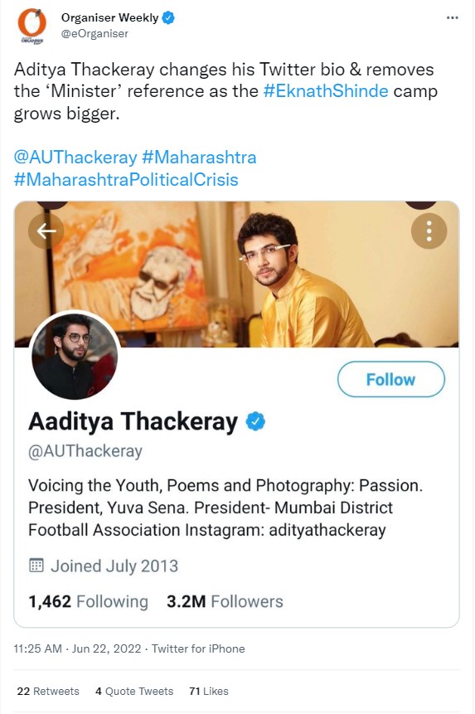The width and height of the screenshot is (475, 714).
Task: Open the #MaharashtraPoliticalCrisis hashtag
Action: [x=126, y=179]
